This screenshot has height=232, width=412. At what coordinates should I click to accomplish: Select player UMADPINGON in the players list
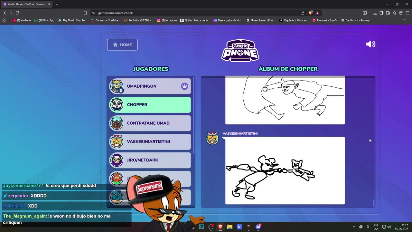tap(150, 86)
